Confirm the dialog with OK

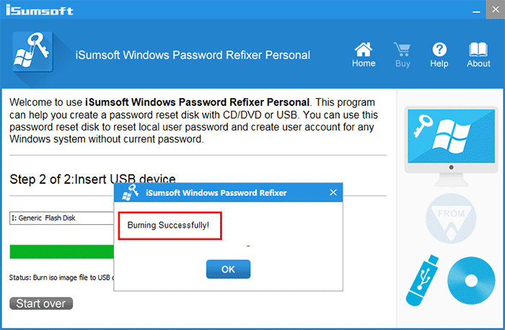point(228,269)
